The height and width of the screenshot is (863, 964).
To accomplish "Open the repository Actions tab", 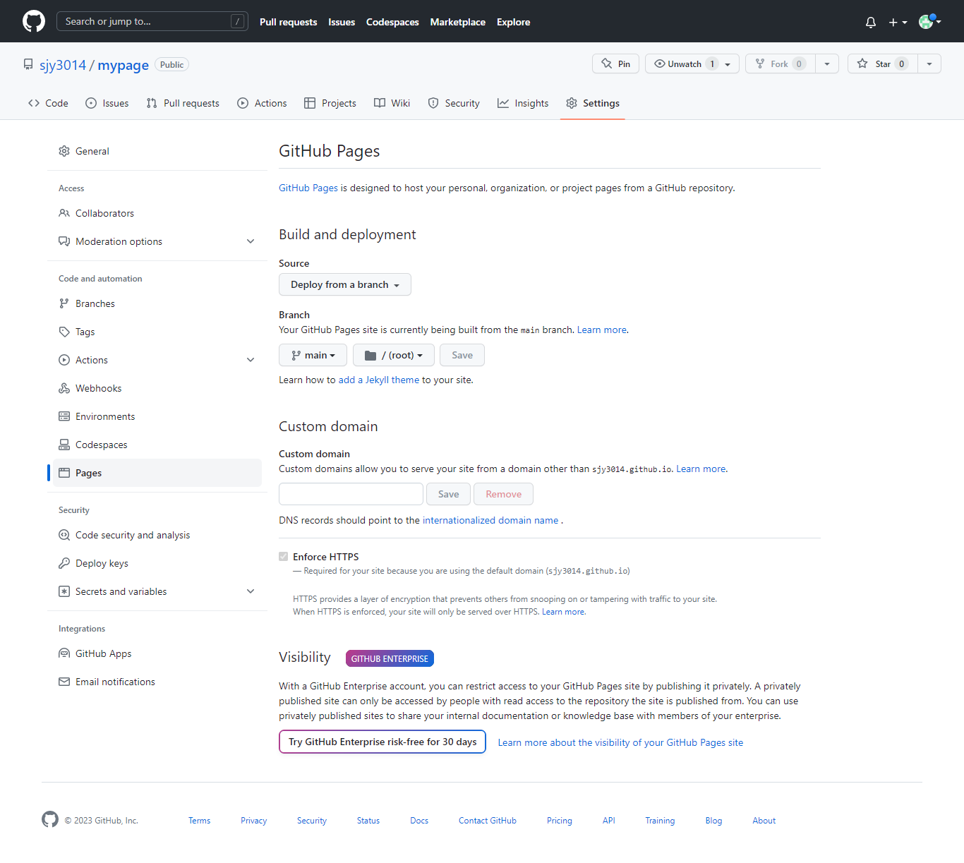I will (x=262, y=103).
